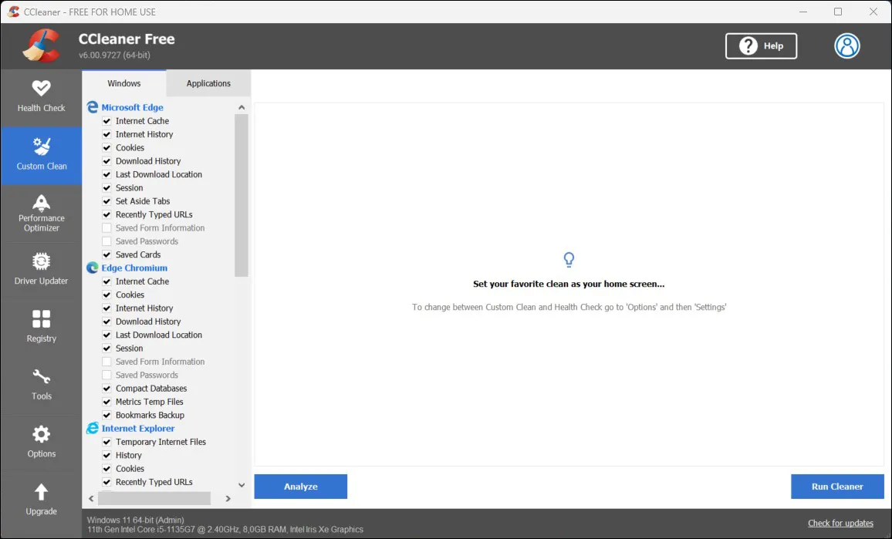Click the Check for updates link
The width and height of the screenshot is (892, 539).
click(x=840, y=524)
